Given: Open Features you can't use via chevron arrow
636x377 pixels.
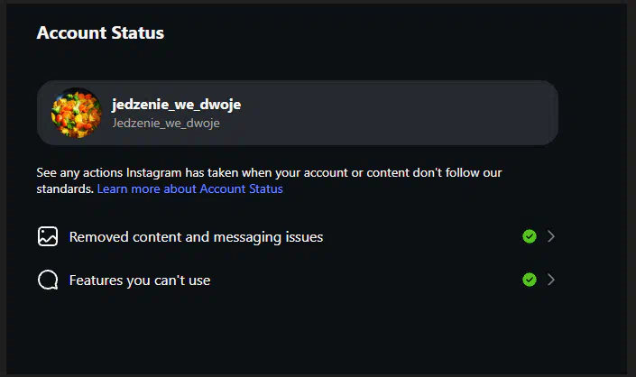Looking at the screenshot, I should [x=551, y=280].
